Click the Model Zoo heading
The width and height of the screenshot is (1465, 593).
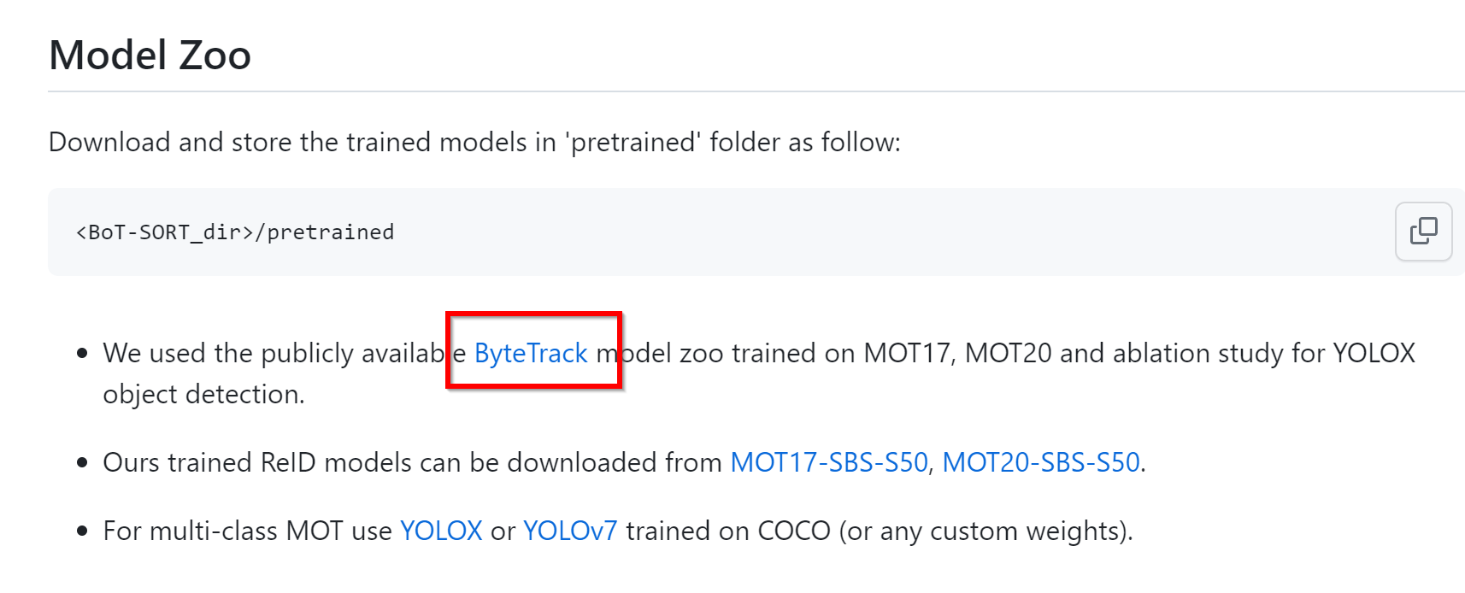pyautogui.click(x=150, y=56)
